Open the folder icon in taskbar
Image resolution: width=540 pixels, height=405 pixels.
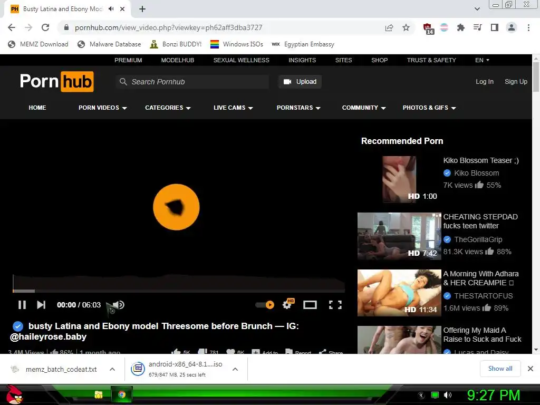click(x=99, y=394)
